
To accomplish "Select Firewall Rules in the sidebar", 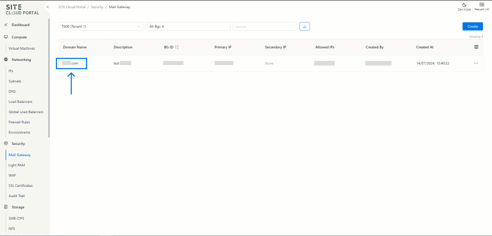I will 20,122.
